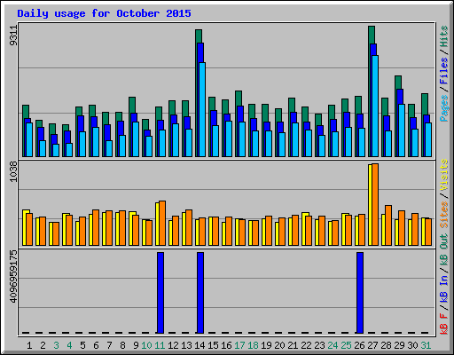
Task: Click the yellow visits bar for day 27
Action: pyautogui.click(x=370, y=205)
